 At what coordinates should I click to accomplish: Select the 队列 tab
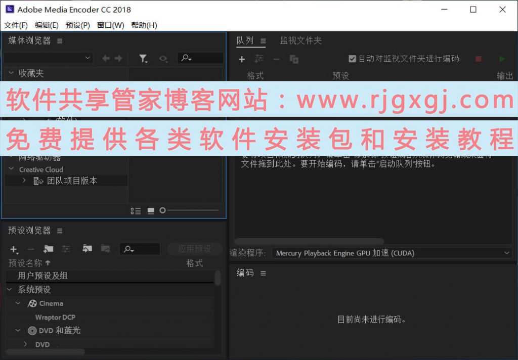click(245, 40)
